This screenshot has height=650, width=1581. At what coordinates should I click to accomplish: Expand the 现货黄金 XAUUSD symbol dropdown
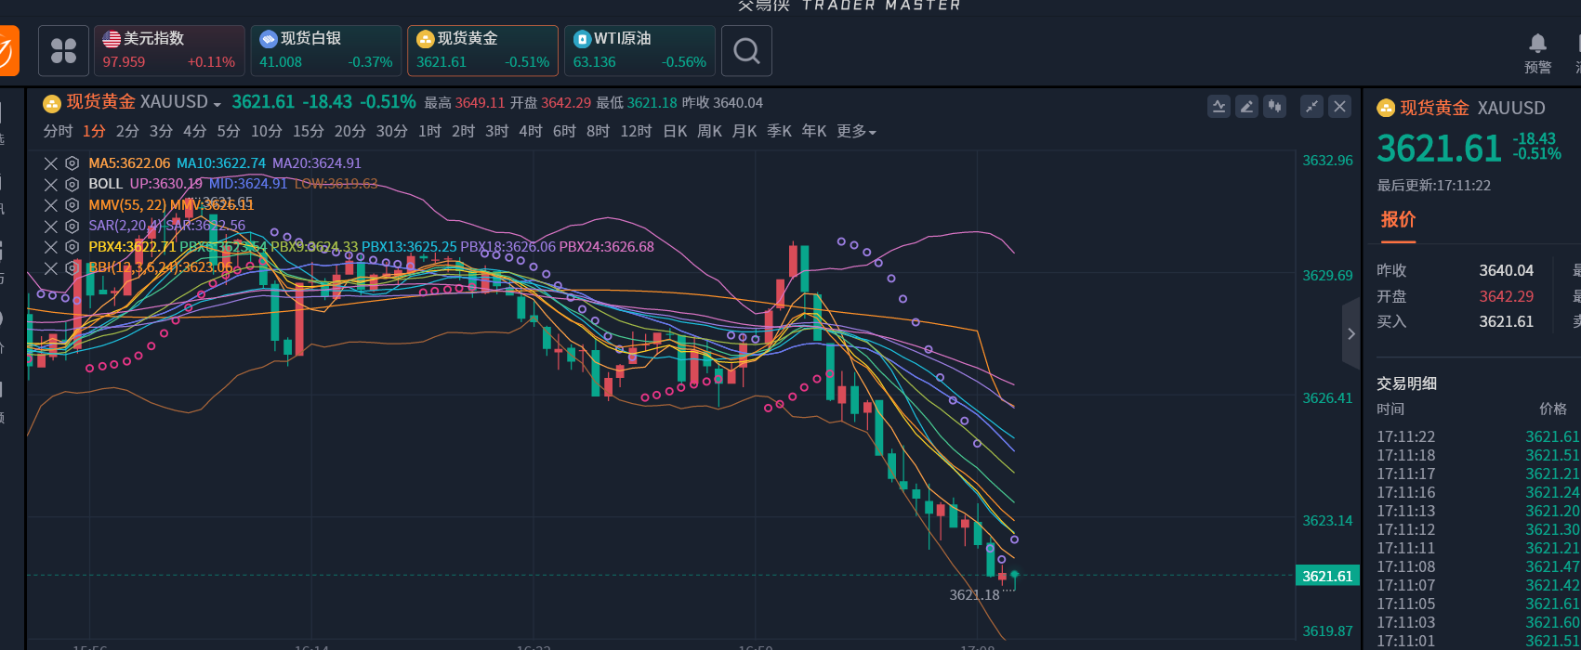(x=217, y=104)
